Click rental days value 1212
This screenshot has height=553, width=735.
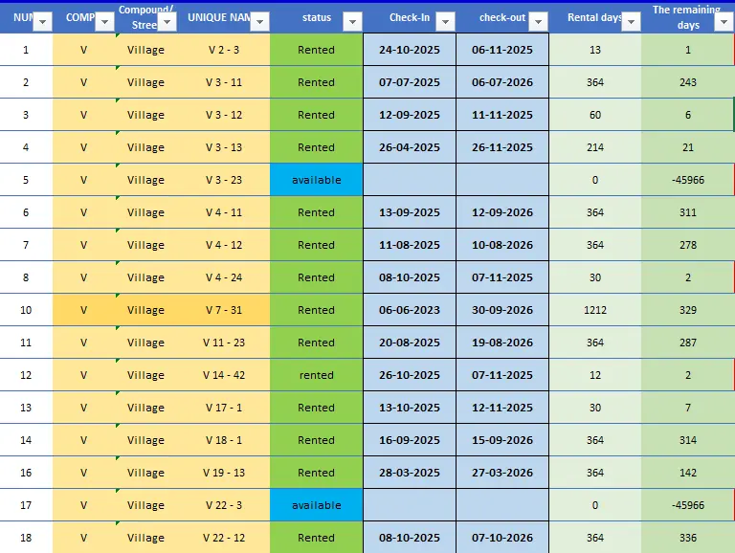pyautogui.click(x=595, y=310)
